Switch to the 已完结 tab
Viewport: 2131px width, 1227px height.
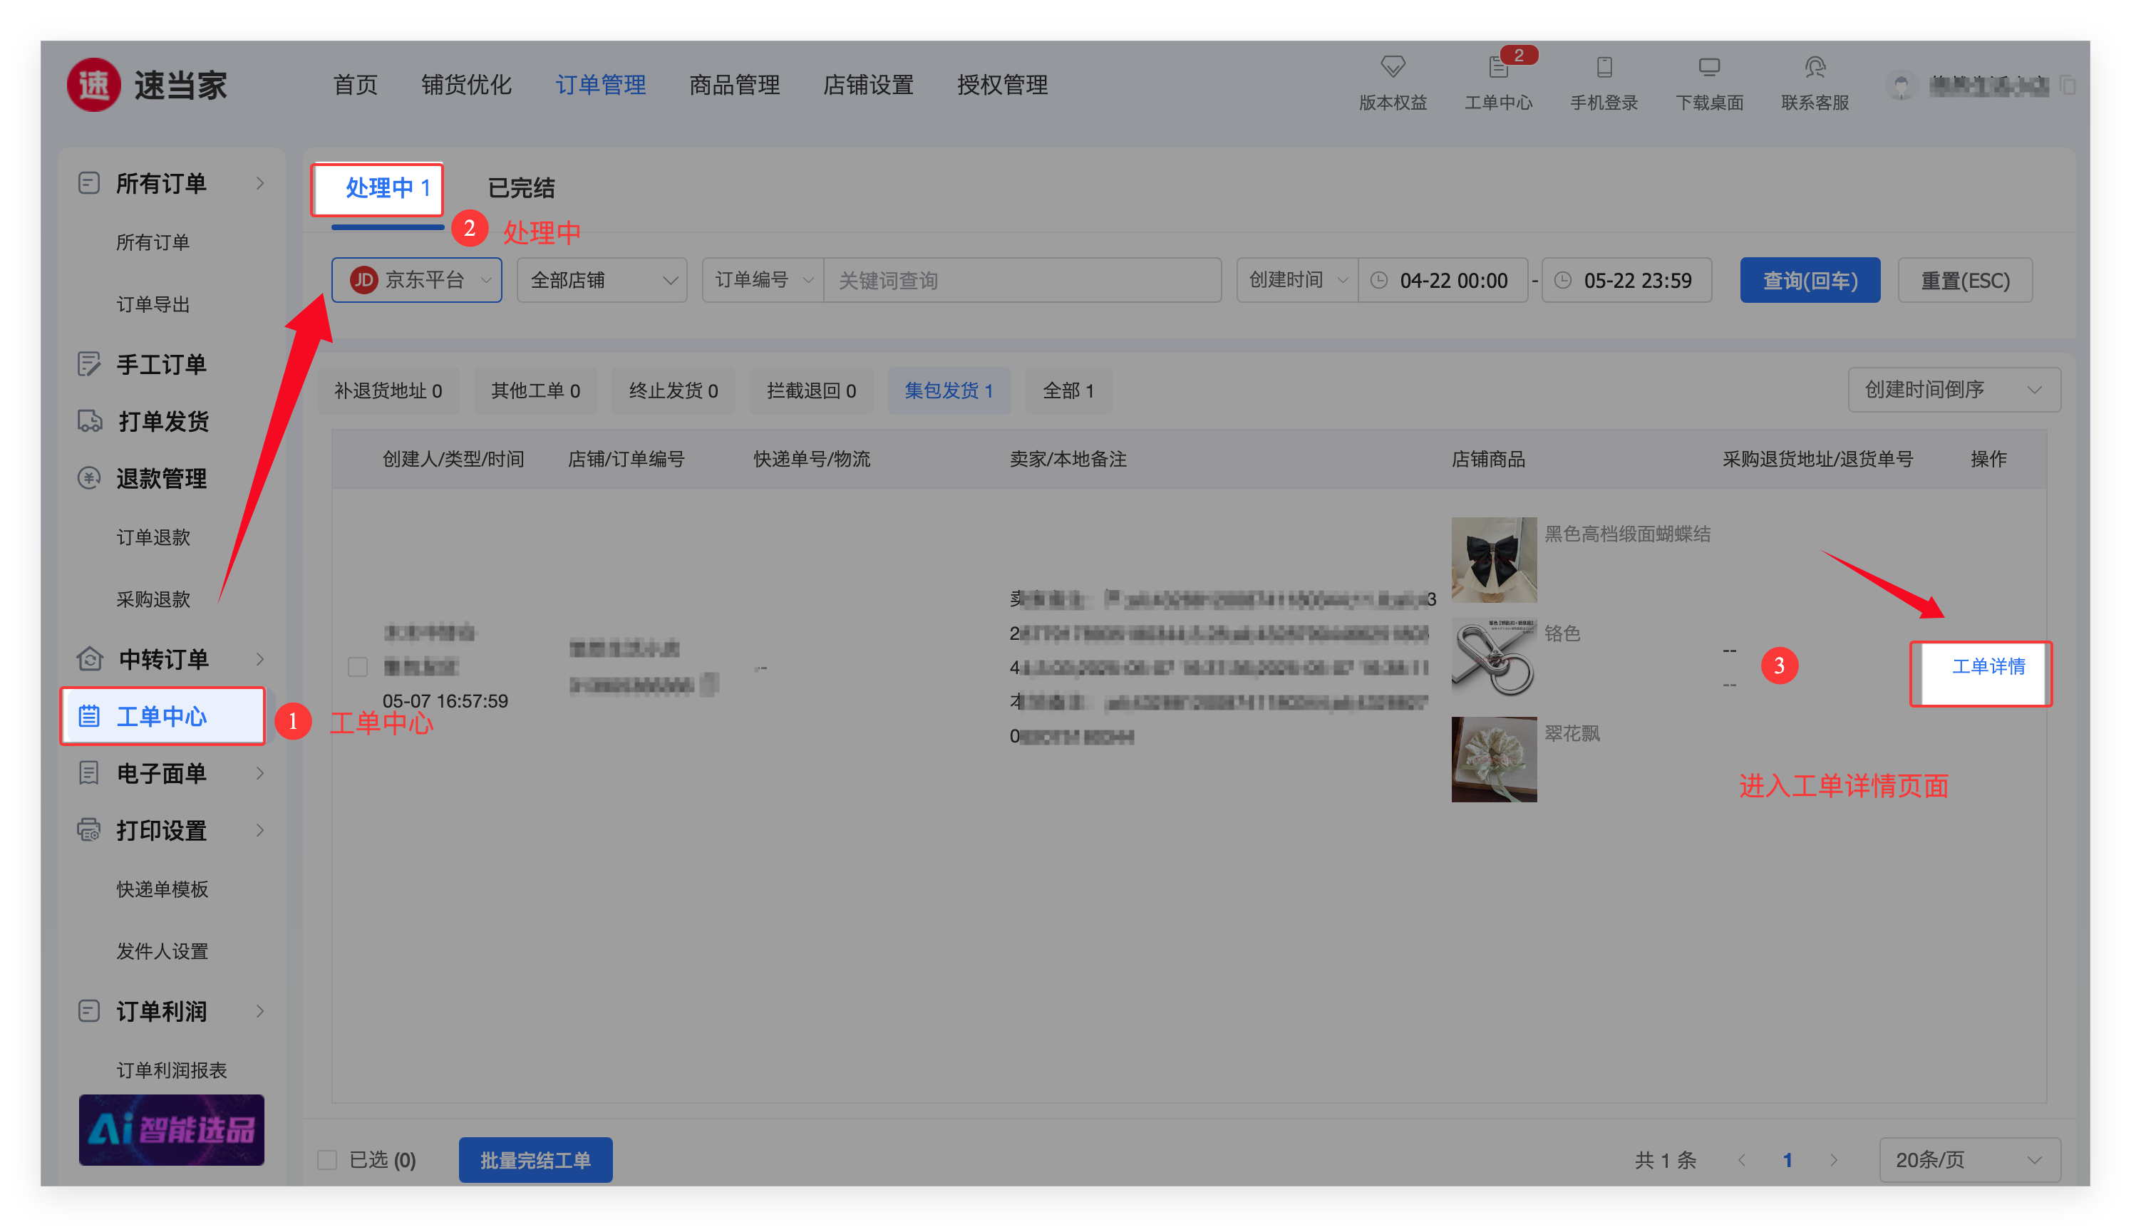[x=521, y=188]
